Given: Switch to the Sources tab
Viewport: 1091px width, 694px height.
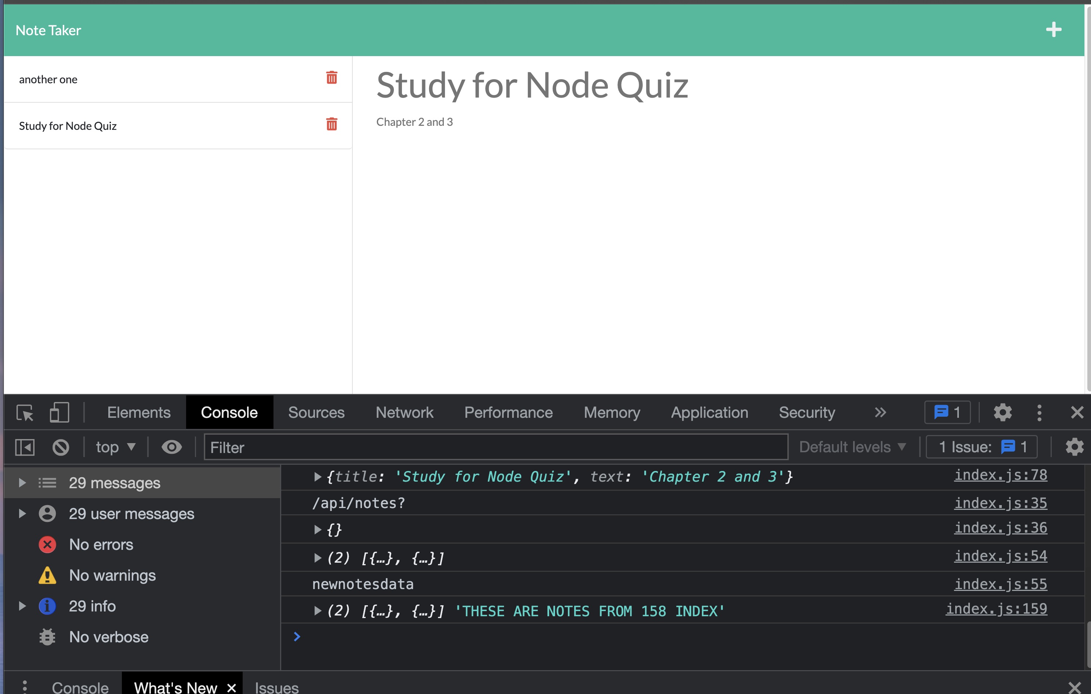Looking at the screenshot, I should (316, 412).
